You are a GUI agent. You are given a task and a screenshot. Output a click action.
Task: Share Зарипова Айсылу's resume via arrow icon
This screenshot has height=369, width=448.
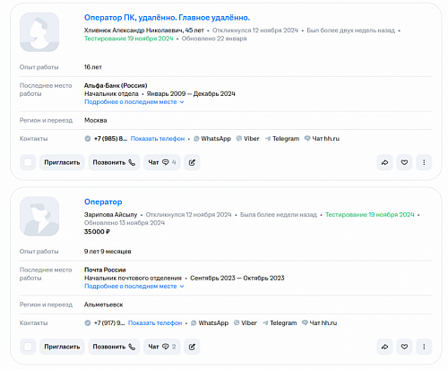[x=384, y=347]
